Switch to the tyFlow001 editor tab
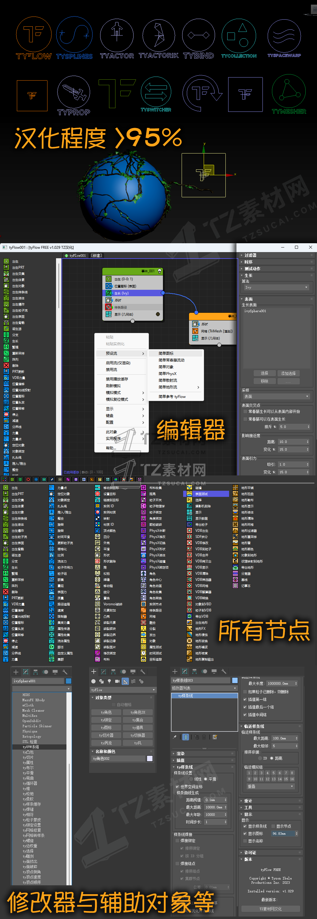Image resolution: width=317 pixels, height=919 pixels. click(75, 255)
